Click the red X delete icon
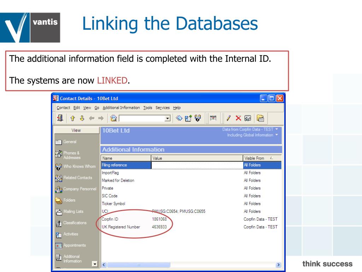This screenshot has width=362, height=272. coord(238,118)
